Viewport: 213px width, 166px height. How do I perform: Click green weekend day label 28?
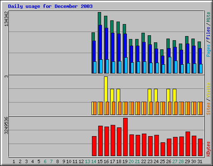pos(181,161)
